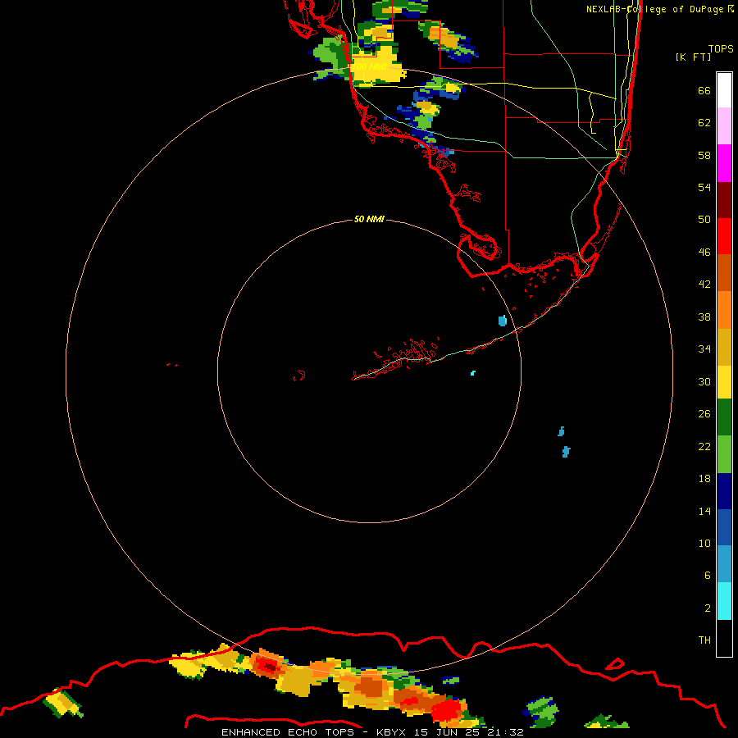Click the 100 NMI range ring label
The image size is (738, 738).
tap(370, 67)
